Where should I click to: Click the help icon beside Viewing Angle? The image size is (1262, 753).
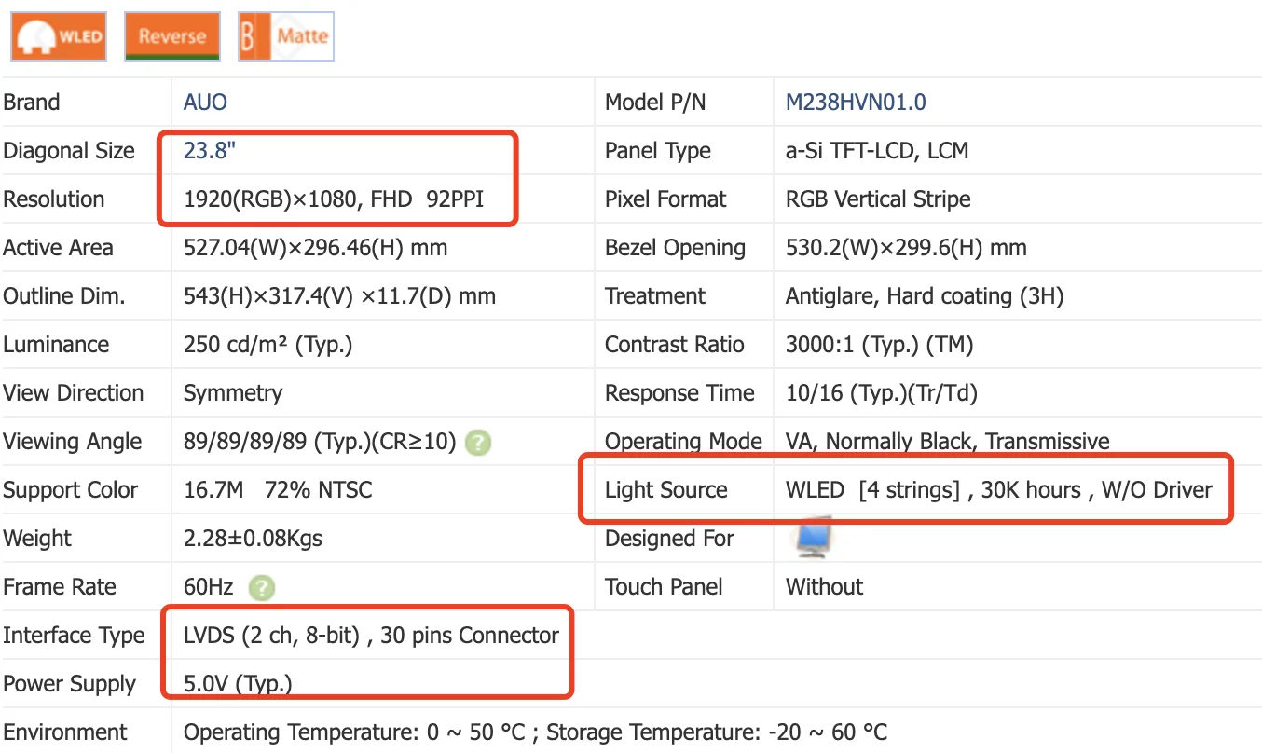click(x=478, y=443)
